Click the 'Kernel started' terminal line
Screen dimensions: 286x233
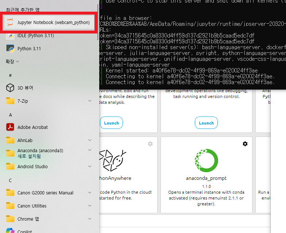(x=182, y=71)
